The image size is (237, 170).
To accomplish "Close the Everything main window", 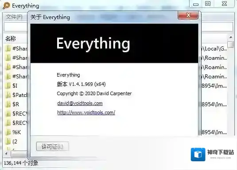I will (224, 4).
